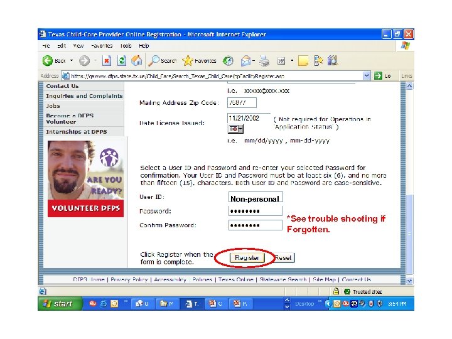
Task: Click the padlock security icon in status bar
Action: point(336,291)
